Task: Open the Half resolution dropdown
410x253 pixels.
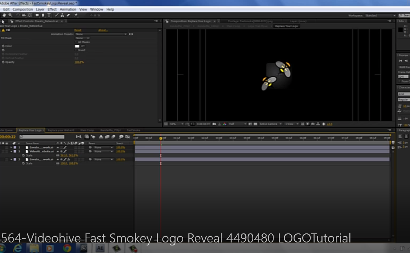Action: click(x=237, y=124)
